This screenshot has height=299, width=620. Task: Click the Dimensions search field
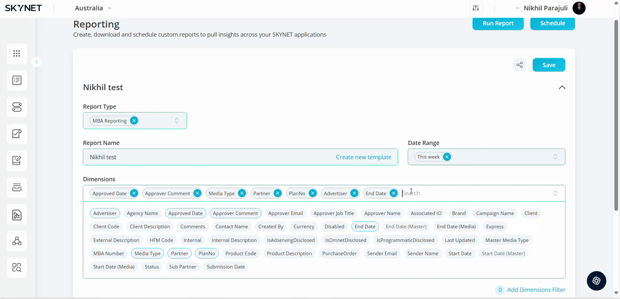pyautogui.click(x=472, y=193)
